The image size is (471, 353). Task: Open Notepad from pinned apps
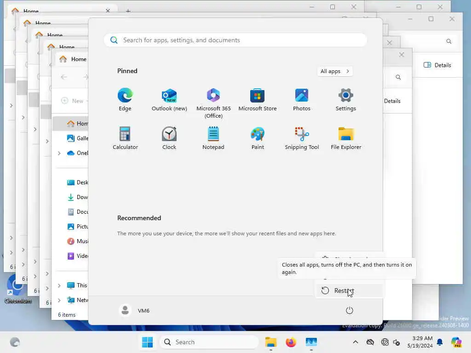click(213, 138)
